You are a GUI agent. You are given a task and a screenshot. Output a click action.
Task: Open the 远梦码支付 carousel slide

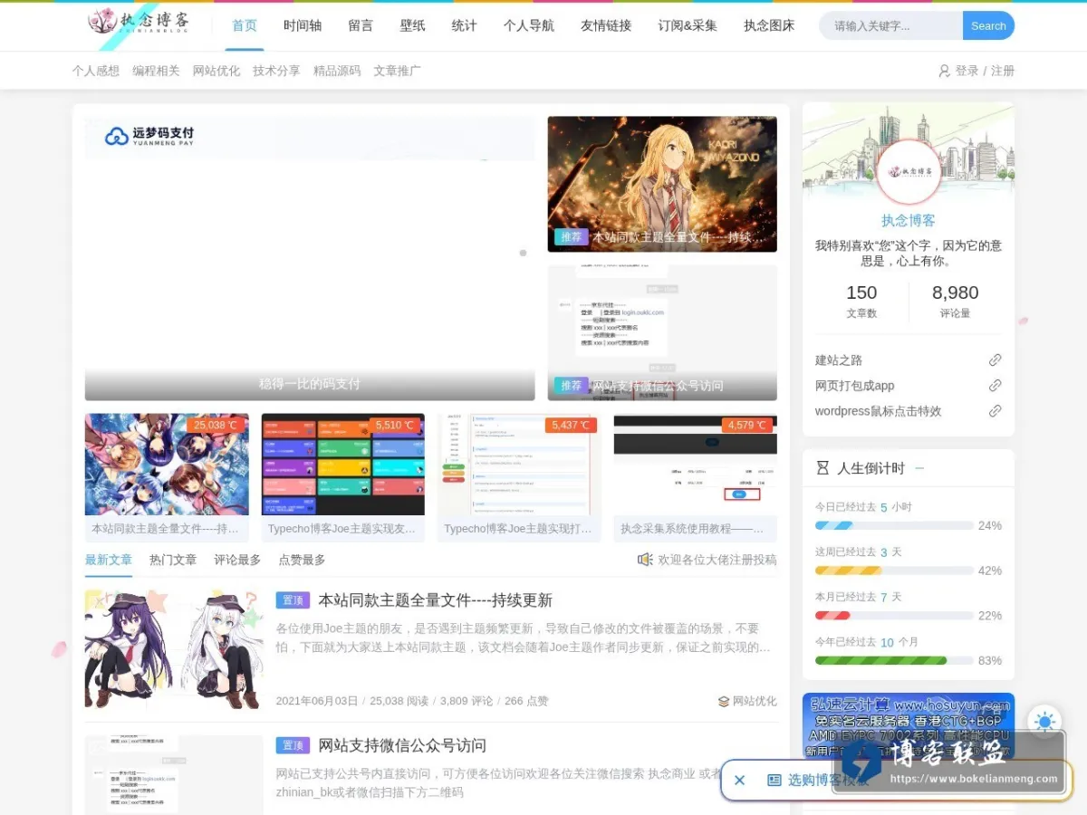click(310, 258)
